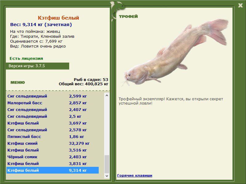Click the Вес: 9,314 кг (зачетная) text

click(41, 25)
